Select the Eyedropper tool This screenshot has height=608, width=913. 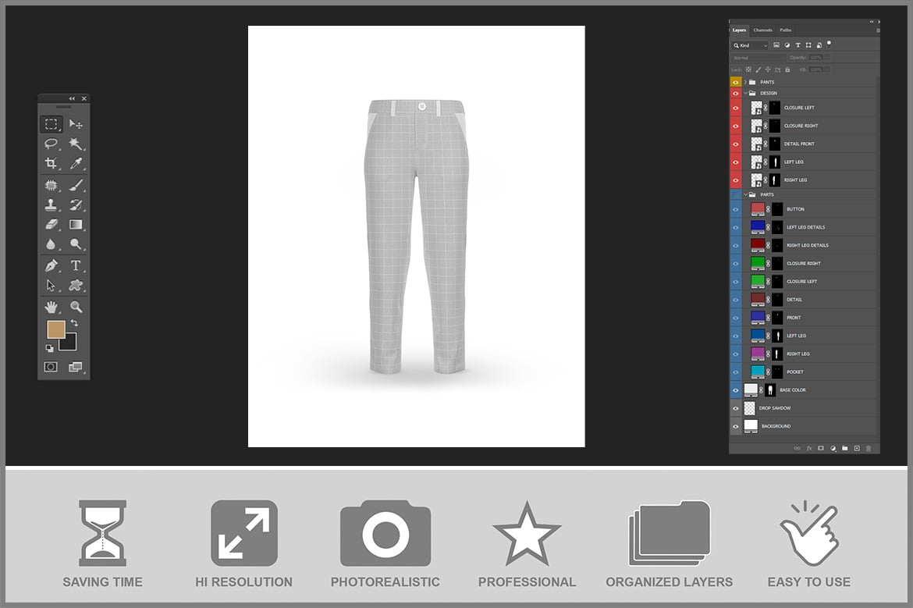[76, 163]
